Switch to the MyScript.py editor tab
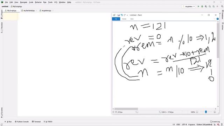The height and width of the screenshot is (126, 224). point(12,10)
